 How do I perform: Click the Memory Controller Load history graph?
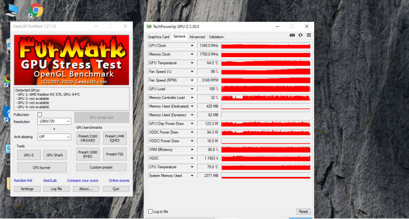[266, 97]
